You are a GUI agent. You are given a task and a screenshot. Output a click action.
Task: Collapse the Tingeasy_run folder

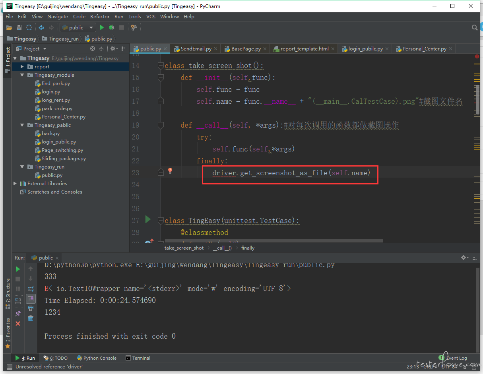tap(22, 167)
